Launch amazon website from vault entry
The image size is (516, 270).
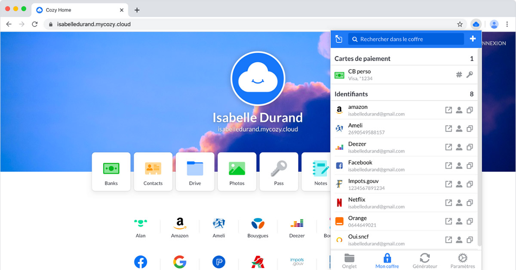tap(448, 110)
